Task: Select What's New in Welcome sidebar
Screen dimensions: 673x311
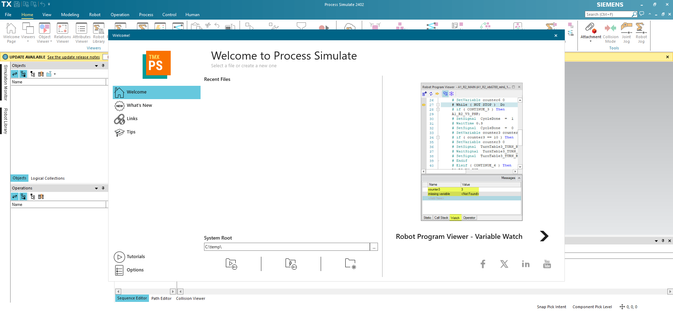Action: (x=157, y=105)
